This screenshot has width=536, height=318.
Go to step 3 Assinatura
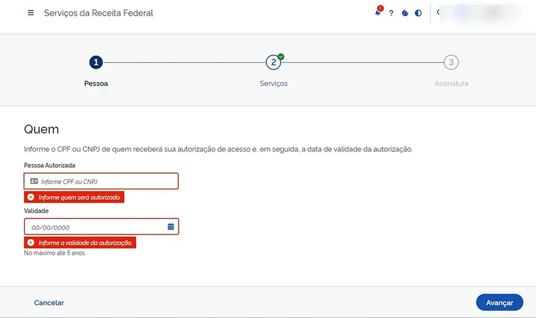(451, 63)
